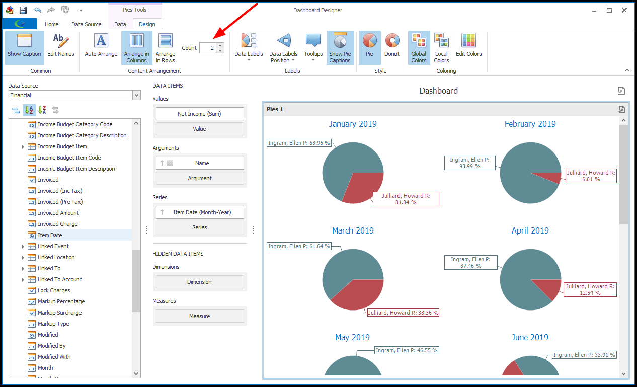Expand the Linked Location node
Screen dimensions: 637x387
[23, 257]
